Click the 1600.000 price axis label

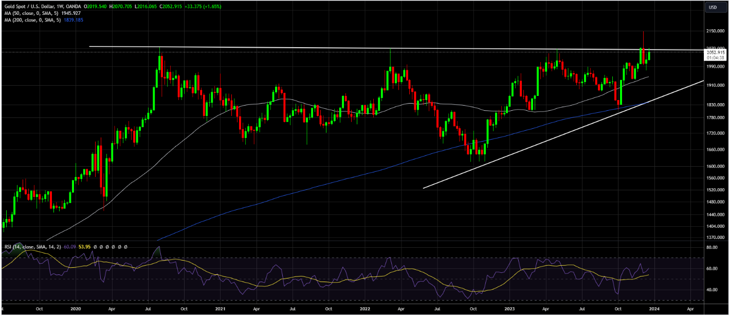pos(716,166)
